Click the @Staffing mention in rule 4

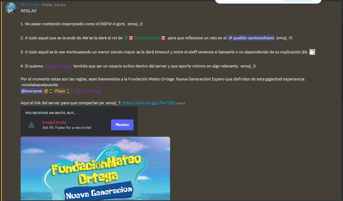coord(58,66)
